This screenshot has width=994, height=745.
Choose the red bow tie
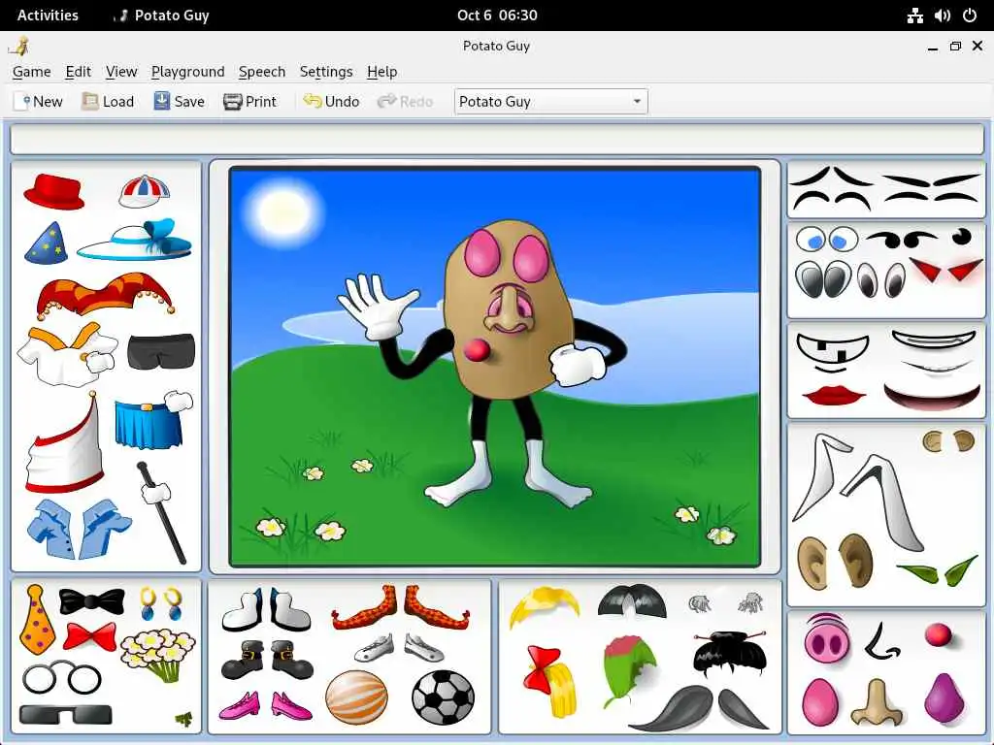click(x=90, y=636)
